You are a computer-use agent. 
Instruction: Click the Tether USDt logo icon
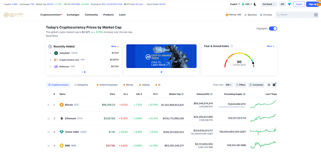tap(62, 132)
